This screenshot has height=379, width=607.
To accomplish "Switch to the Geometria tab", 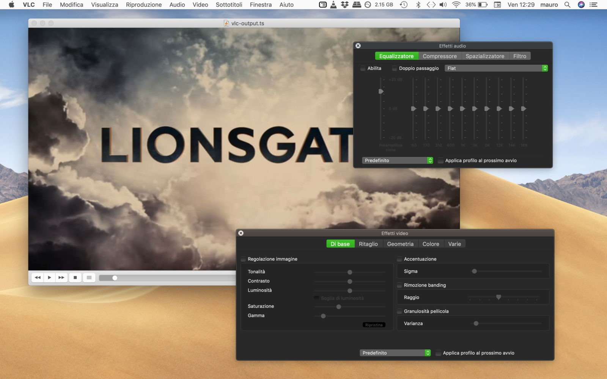I will pos(400,244).
